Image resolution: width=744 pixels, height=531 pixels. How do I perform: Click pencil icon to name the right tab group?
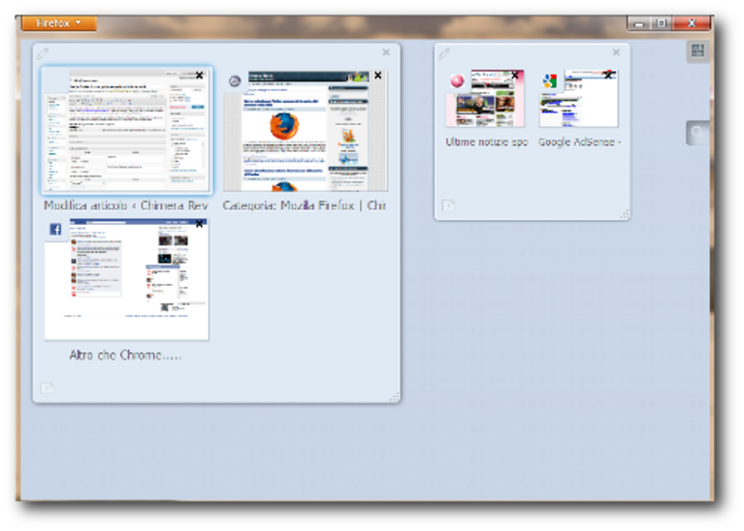pos(444,53)
